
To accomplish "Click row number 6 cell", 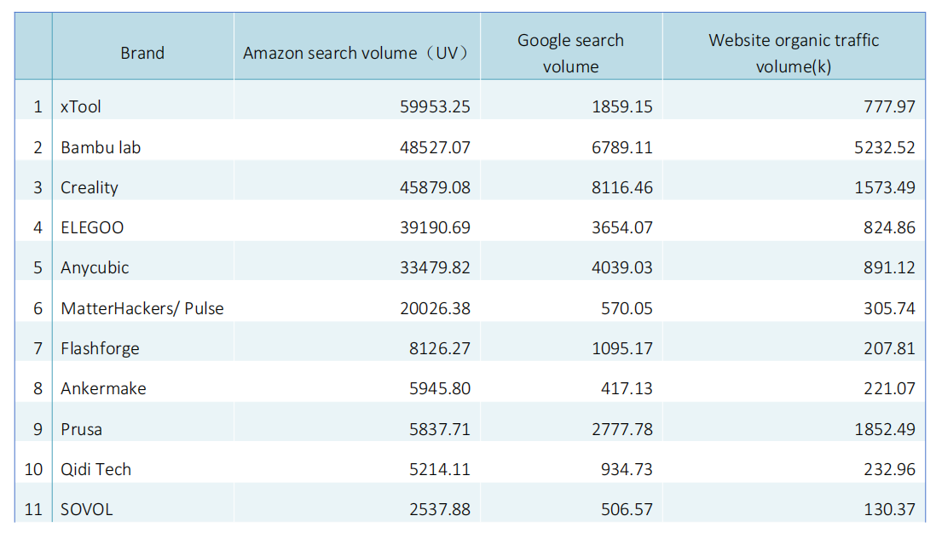I will pos(38,308).
